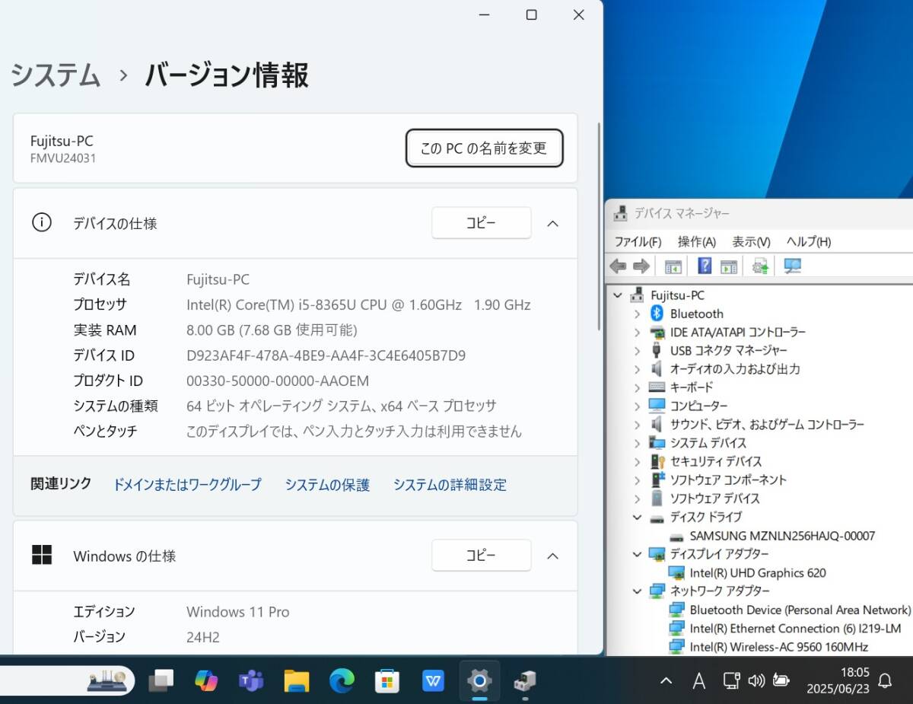Click the device ID value D923AF4F text
Image resolution: width=913 pixels, height=704 pixels.
tap(326, 355)
